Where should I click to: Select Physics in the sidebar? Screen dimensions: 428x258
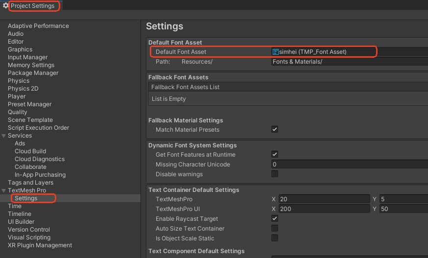[x=19, y=81]
